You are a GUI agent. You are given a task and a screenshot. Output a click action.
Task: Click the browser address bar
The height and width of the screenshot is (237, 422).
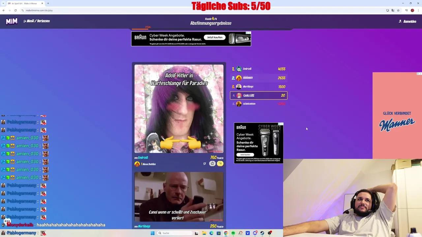(39, 10)
